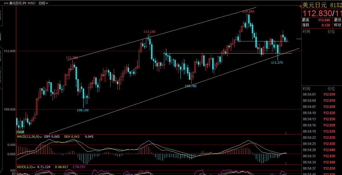The height and width of the screenshot is (175, 342).
Task: Click the link icon beside 美元日元 title
Action: click(6, 3)
